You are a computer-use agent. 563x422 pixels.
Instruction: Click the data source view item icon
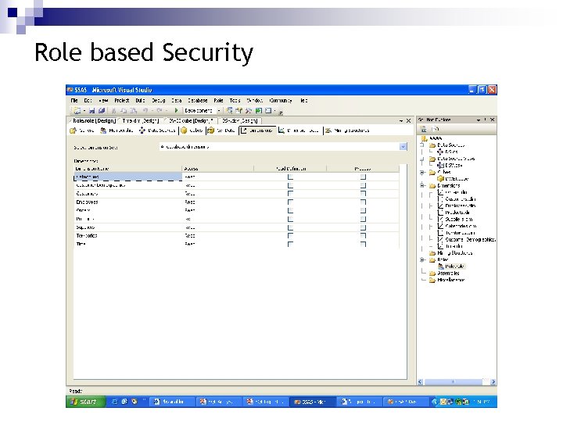point(440,166)
